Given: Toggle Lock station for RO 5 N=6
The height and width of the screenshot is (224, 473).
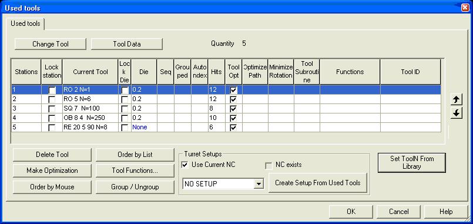Looking at the screenshot, I should [52, 99].
